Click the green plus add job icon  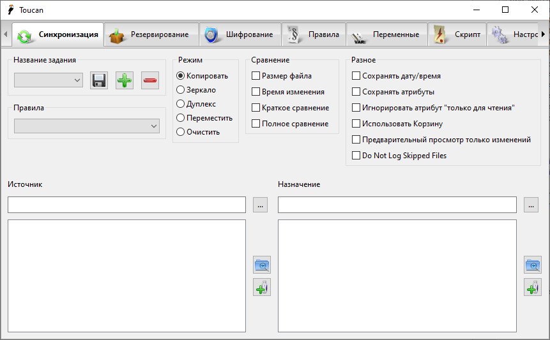click(125, 80)
